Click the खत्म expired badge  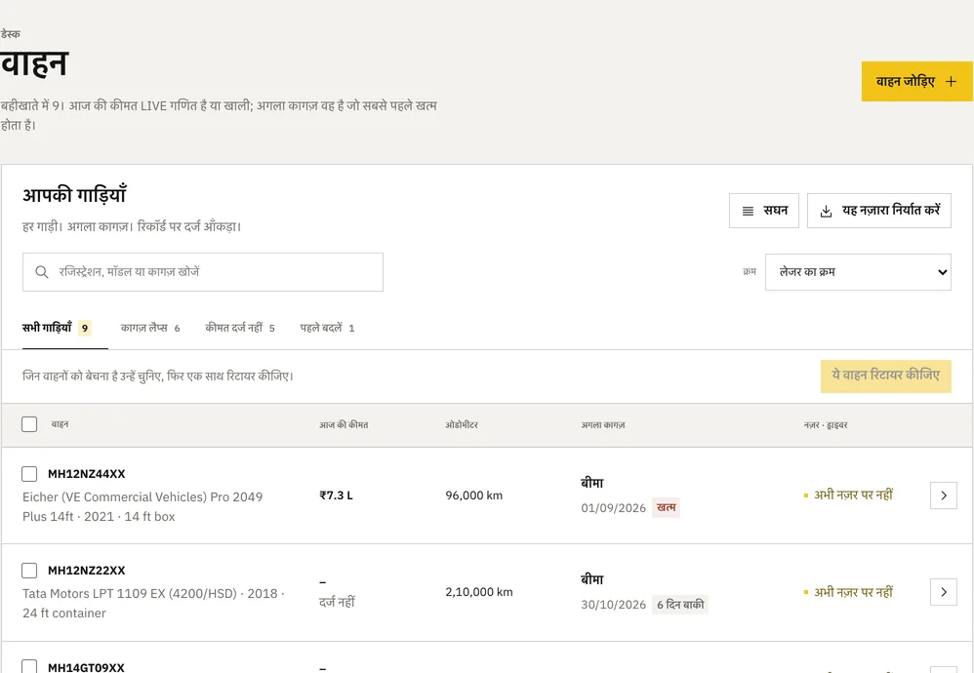pos(666,508)
